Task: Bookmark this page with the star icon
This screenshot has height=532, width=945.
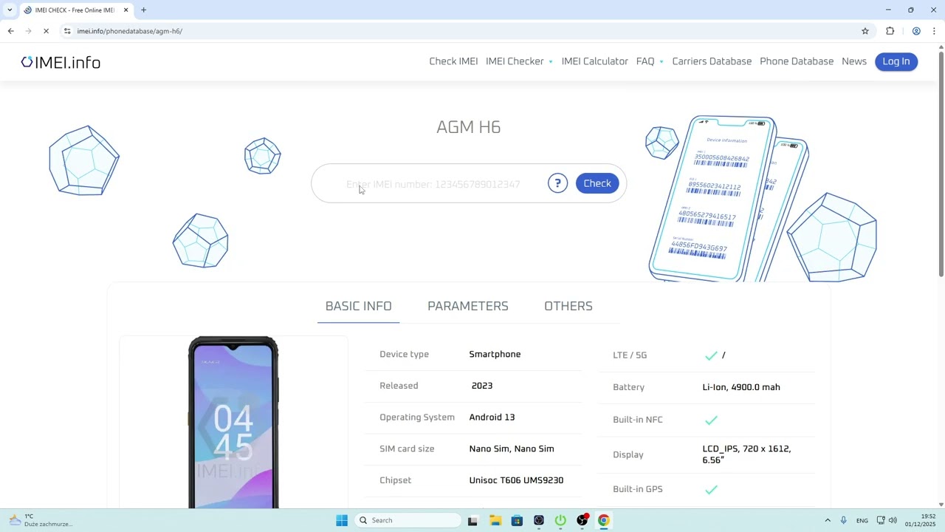Action: tap(865, 31)
